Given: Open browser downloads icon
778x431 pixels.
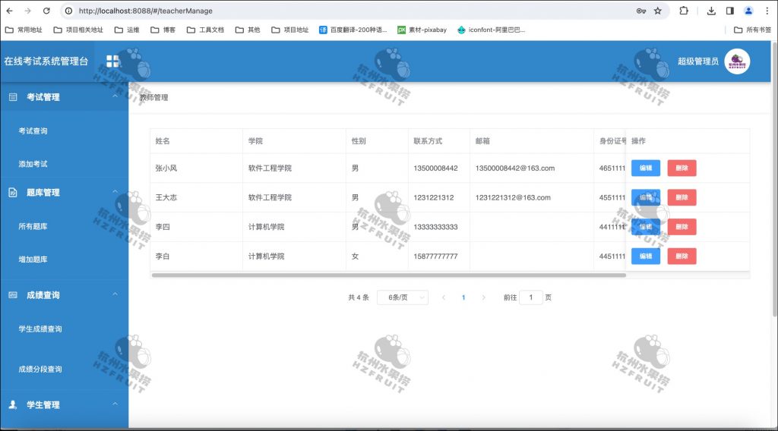Looking at the screenshot, I should click(711, 11).
